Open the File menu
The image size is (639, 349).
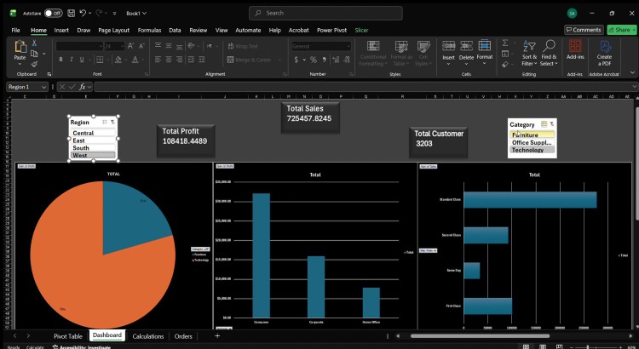(15, 30)
